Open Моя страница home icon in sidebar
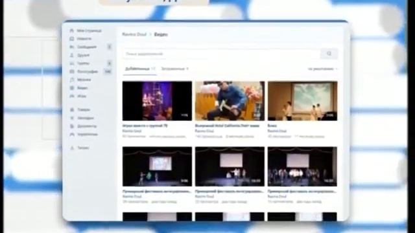This screenshot has width=415, height=233. pyautogui.click(x=72, y=30)
